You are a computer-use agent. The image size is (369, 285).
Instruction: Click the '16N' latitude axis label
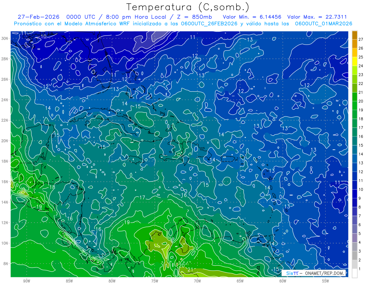click(5, 182)
